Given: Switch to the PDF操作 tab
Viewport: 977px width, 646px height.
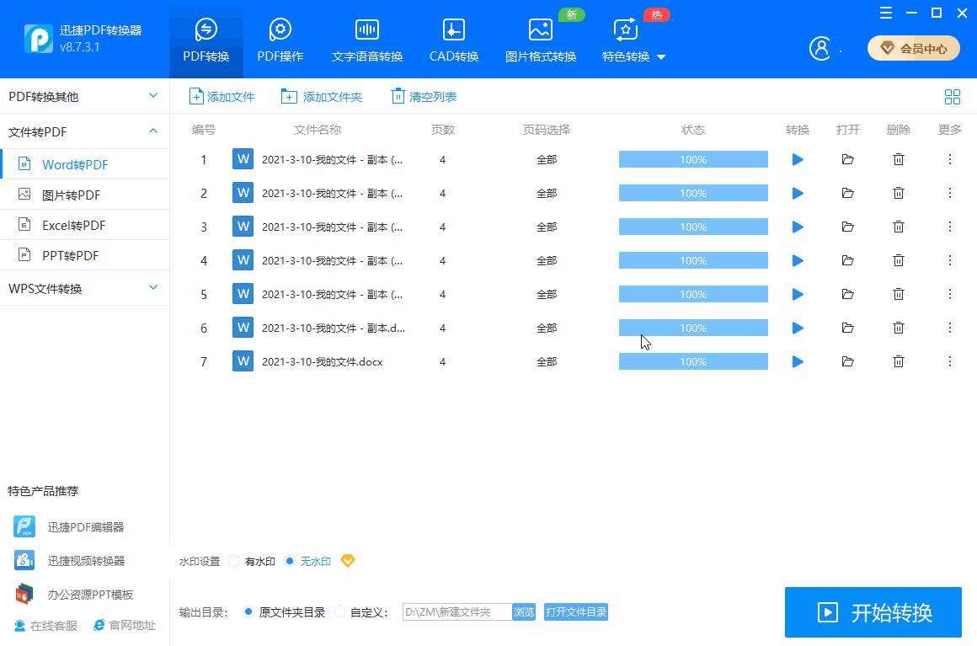Looking at the screenshot, I should click(280, 38).
